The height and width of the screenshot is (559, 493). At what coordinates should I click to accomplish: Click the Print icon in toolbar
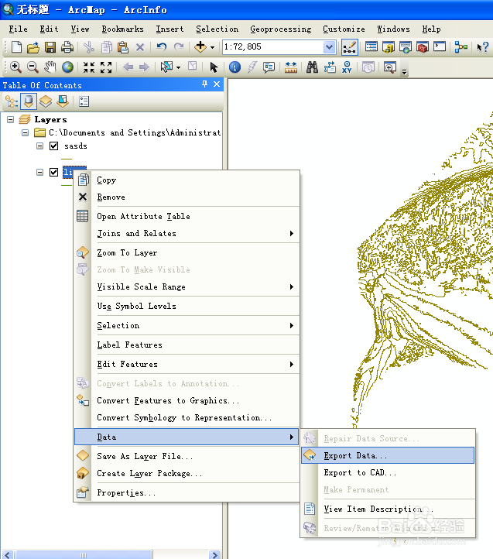click(67, 46)
